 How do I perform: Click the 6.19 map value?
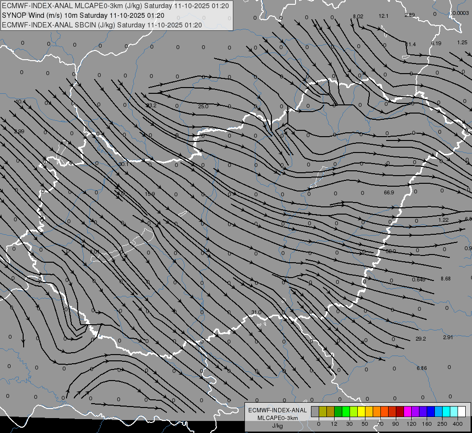click(x=436, y=43)
